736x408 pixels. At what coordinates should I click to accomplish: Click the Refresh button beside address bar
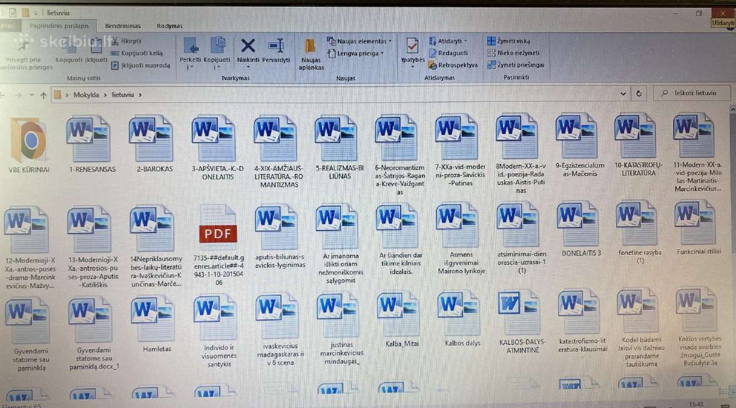point(639,94)
